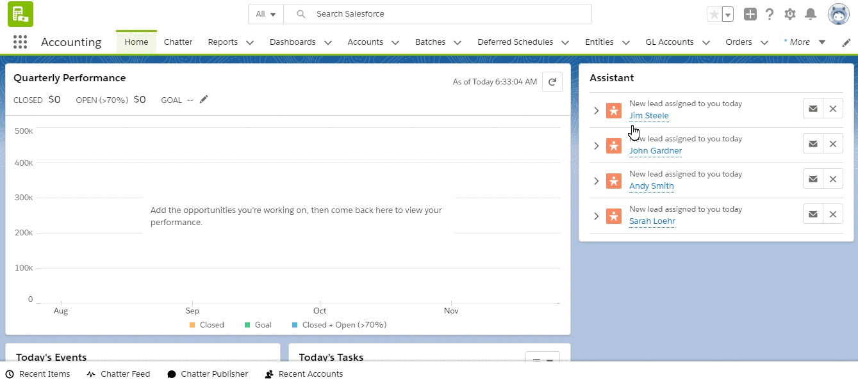Open the Setup gear icon
Image resolution: width=858 pixels, height=387 pixels.
(x=790, y=14)
